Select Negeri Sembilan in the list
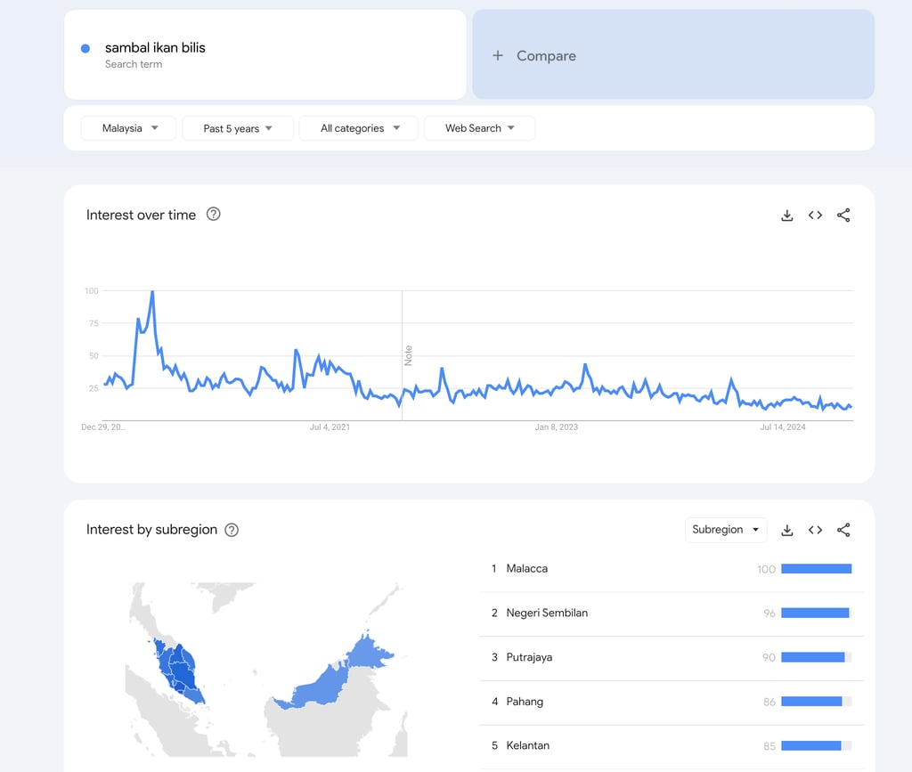This screenshot has height=772, width=912. (547, 613)
